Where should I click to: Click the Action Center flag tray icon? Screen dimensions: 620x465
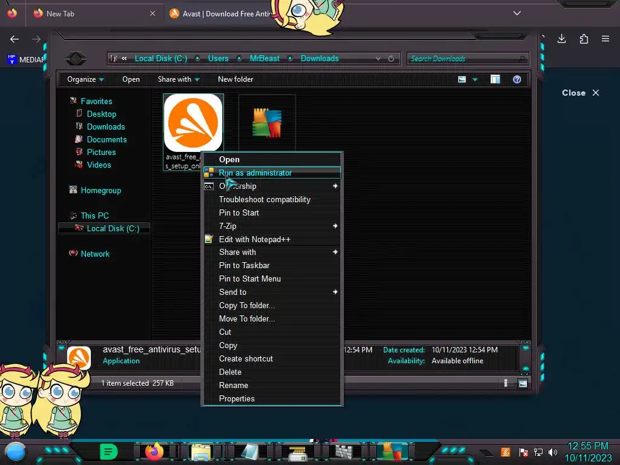click(x=524, y=452)
